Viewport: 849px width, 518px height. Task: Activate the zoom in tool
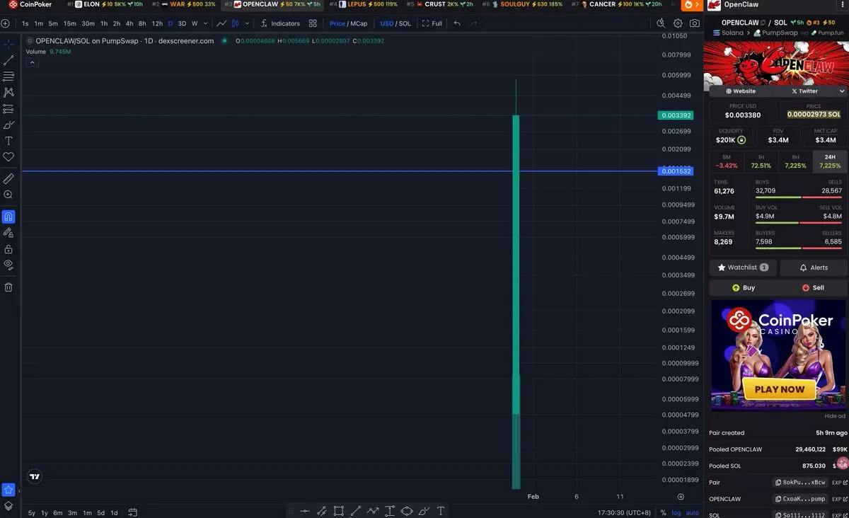point(8,195)
